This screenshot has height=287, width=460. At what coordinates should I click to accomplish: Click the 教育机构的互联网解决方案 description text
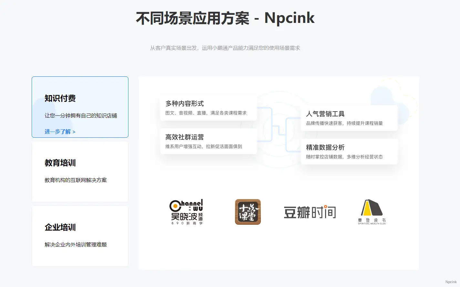click(x=76, y=180)
